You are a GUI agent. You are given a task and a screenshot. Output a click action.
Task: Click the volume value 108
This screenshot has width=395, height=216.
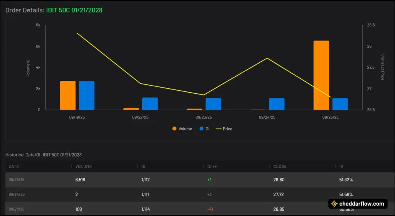tap(79, 209)
